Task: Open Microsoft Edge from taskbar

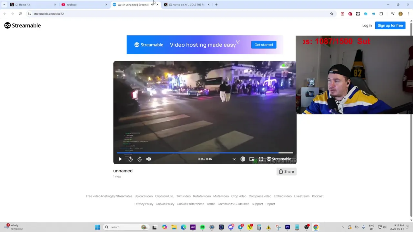Action: 183,227
